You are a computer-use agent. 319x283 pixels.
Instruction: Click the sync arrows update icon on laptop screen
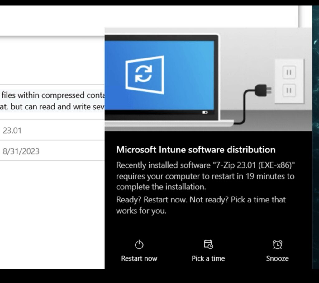coord(143,74)
